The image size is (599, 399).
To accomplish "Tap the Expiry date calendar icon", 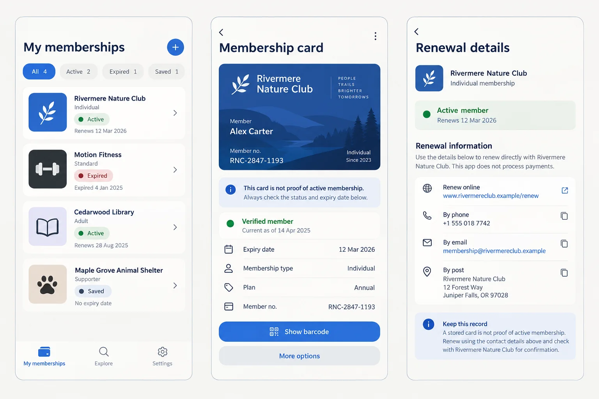I will [x=229, y=249].
